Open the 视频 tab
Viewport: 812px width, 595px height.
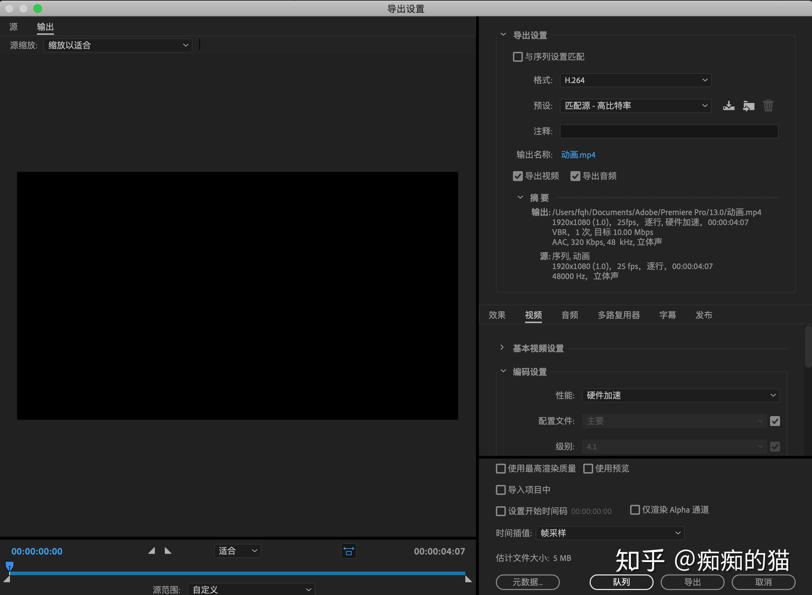(x=534, y=315)
